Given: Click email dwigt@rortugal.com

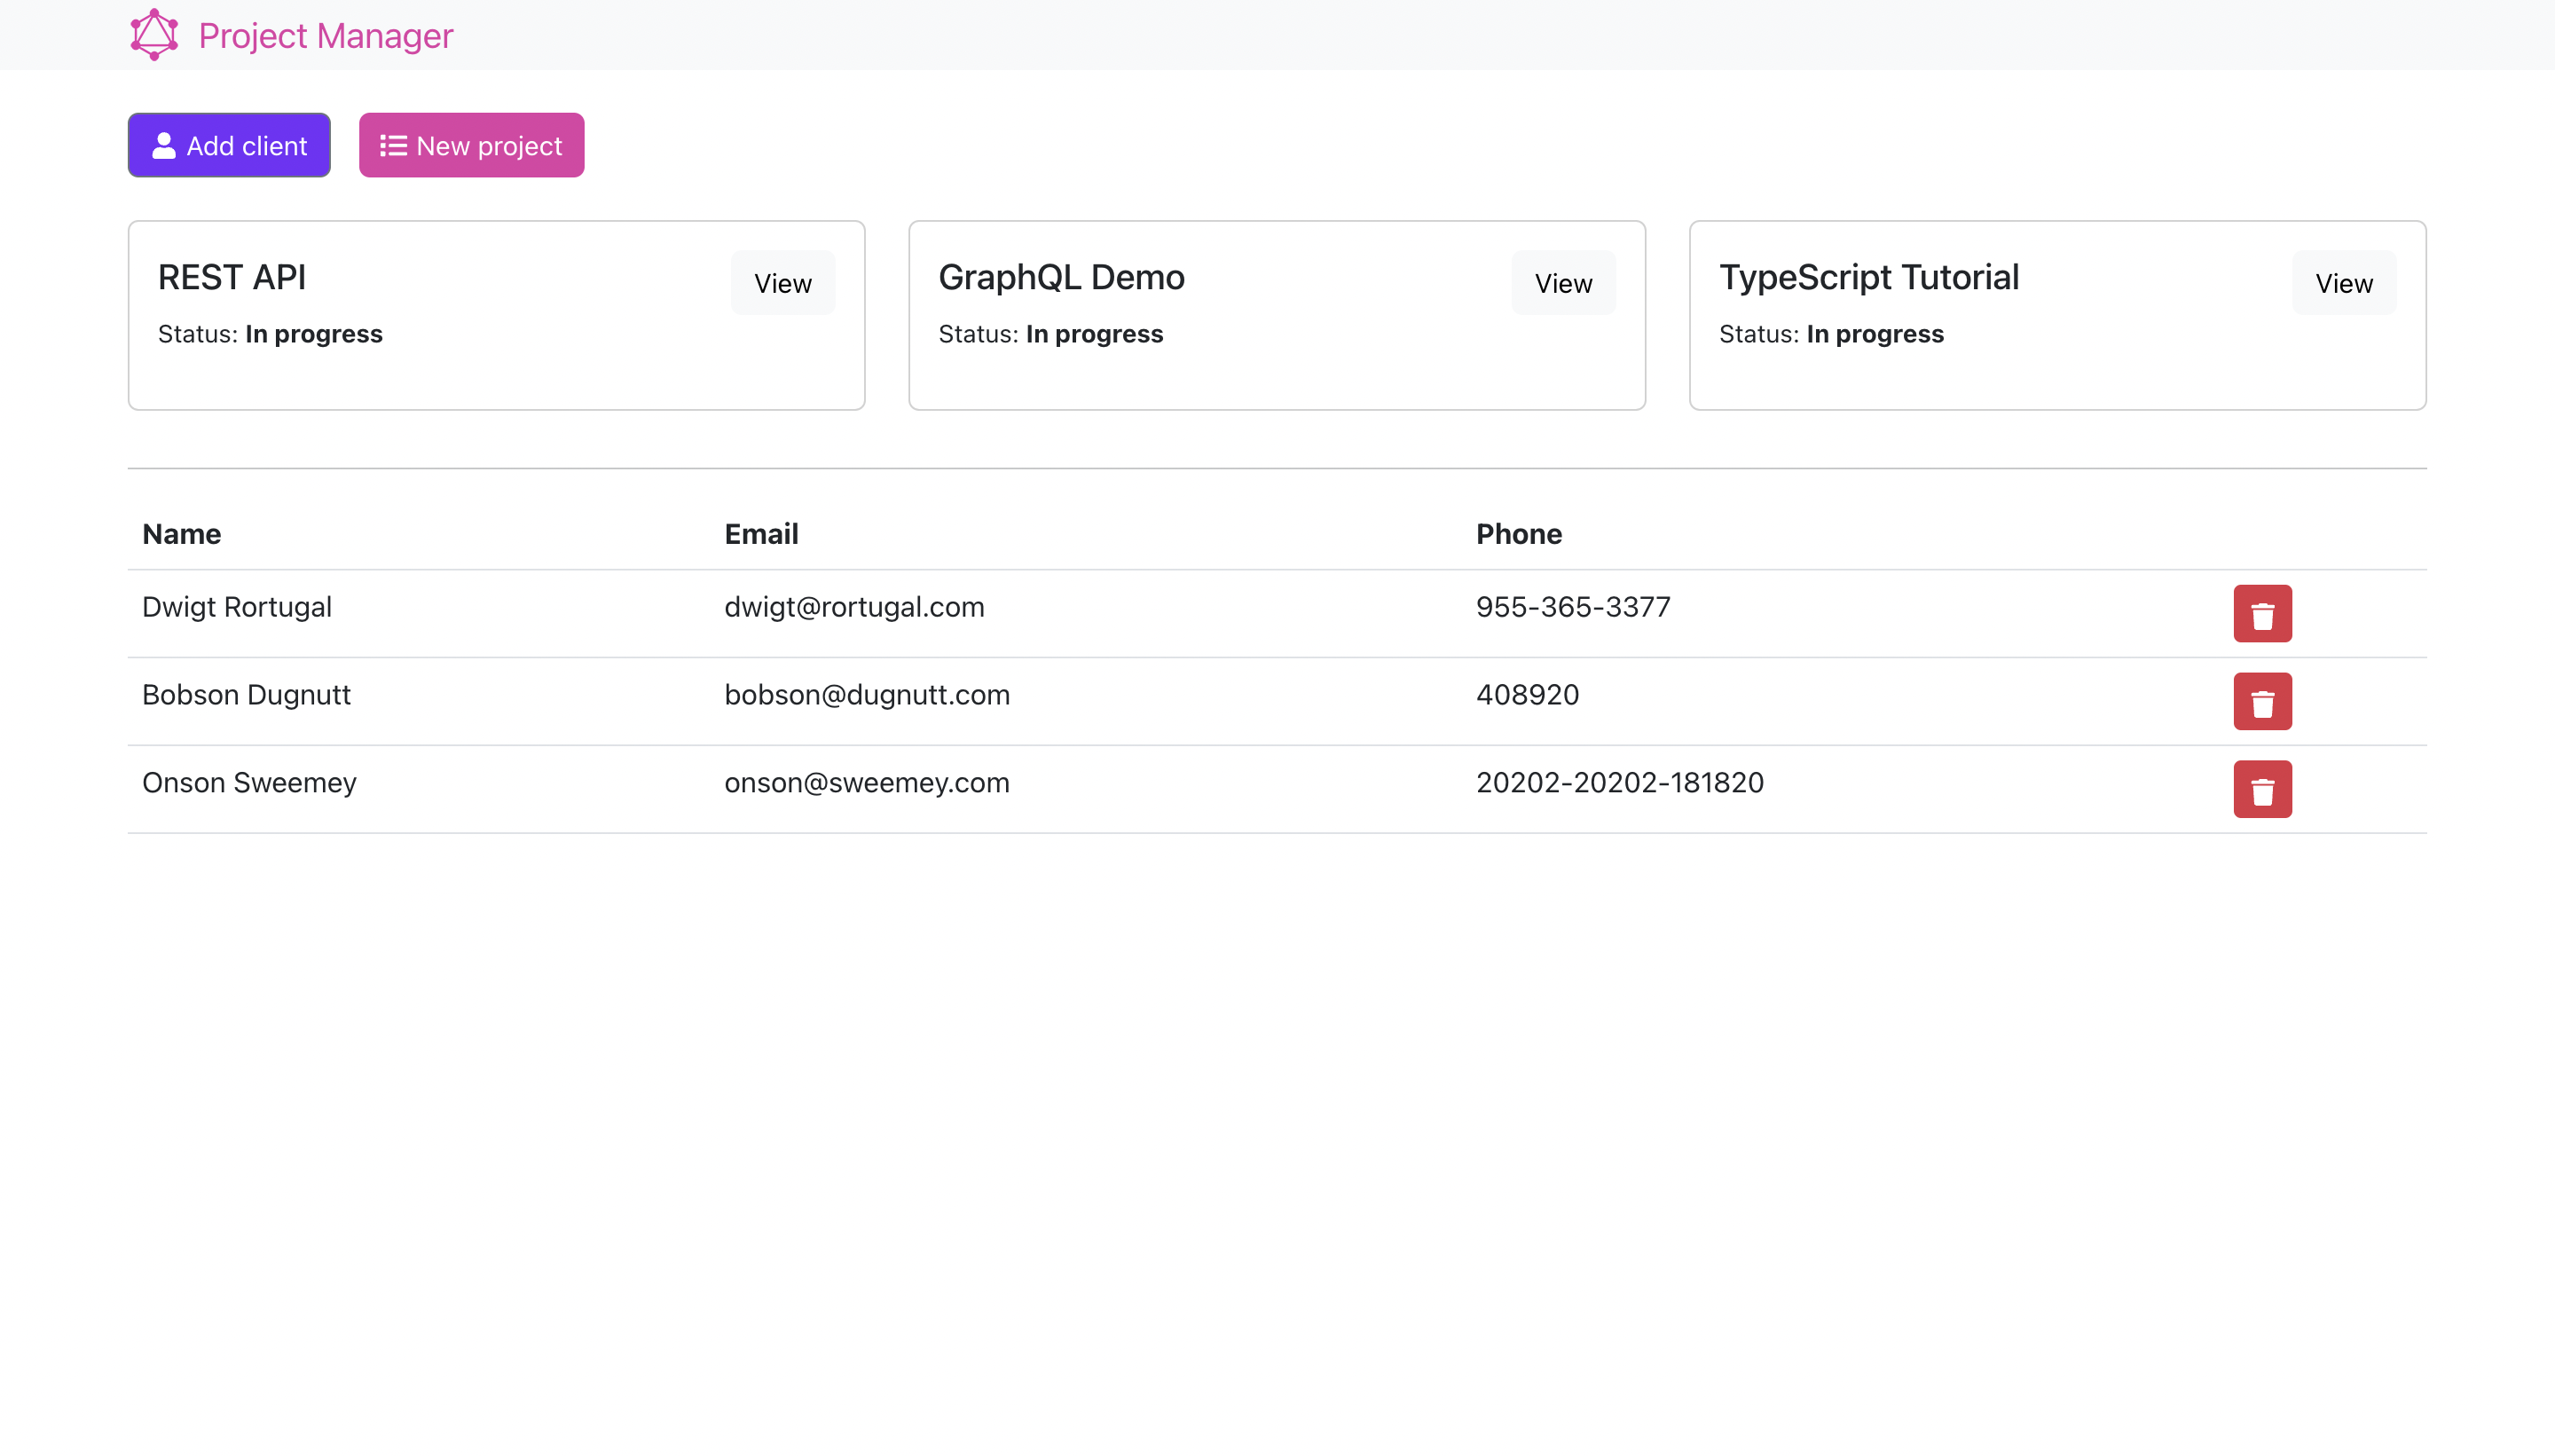Looking at the screenshot, I should coord(854,607).
